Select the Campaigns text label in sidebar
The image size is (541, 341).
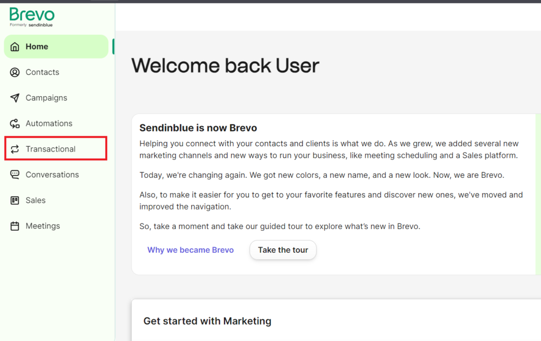coord(46,98)
